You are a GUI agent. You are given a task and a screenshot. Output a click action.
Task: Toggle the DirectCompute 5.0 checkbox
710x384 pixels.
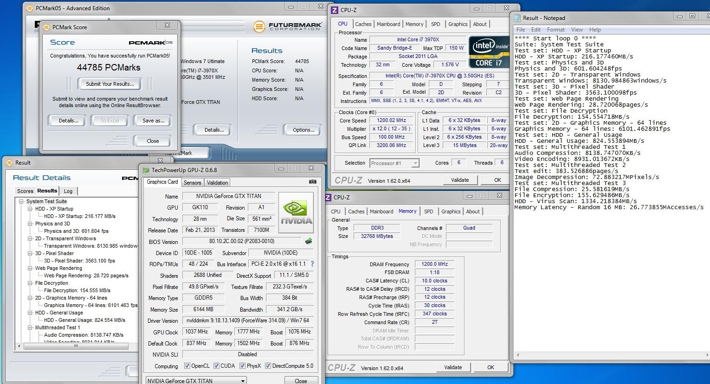[268, 366]
